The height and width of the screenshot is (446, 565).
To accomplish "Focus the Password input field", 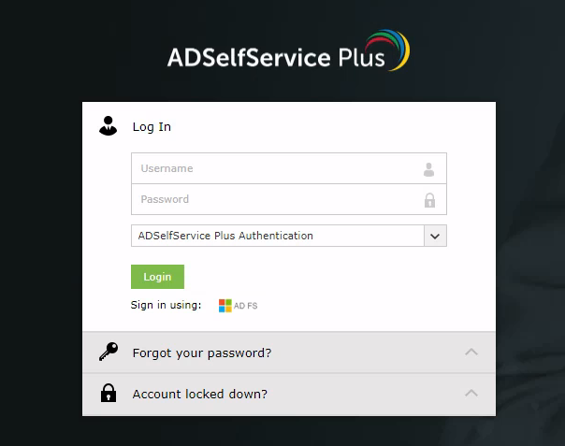I will coord(289,199).
